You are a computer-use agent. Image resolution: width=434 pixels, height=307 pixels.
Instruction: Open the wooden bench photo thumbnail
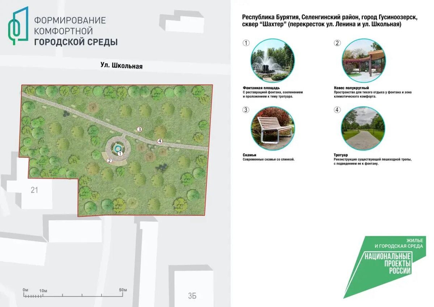pyautogui.click(x=273, y=128)
